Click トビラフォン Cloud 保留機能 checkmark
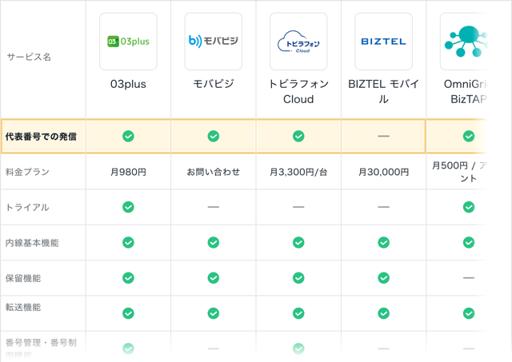The width and height of the screenshot is (512, 362). pyautogui.click(x=298, y=277)
